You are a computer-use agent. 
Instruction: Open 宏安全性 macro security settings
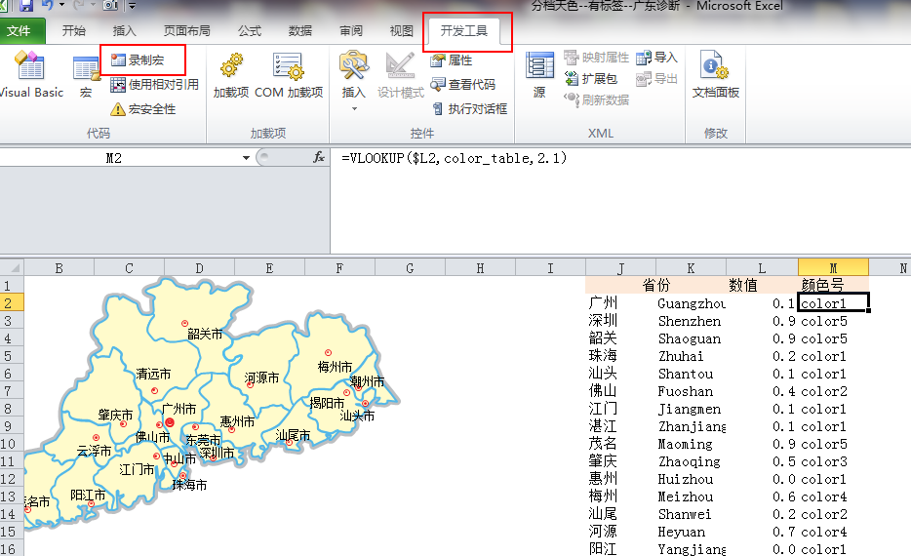[143, 108]
